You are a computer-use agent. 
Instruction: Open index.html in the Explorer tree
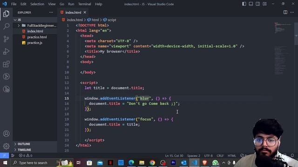[x=35, y=31]
